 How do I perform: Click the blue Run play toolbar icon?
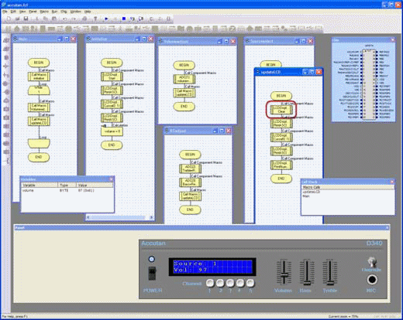106,19
